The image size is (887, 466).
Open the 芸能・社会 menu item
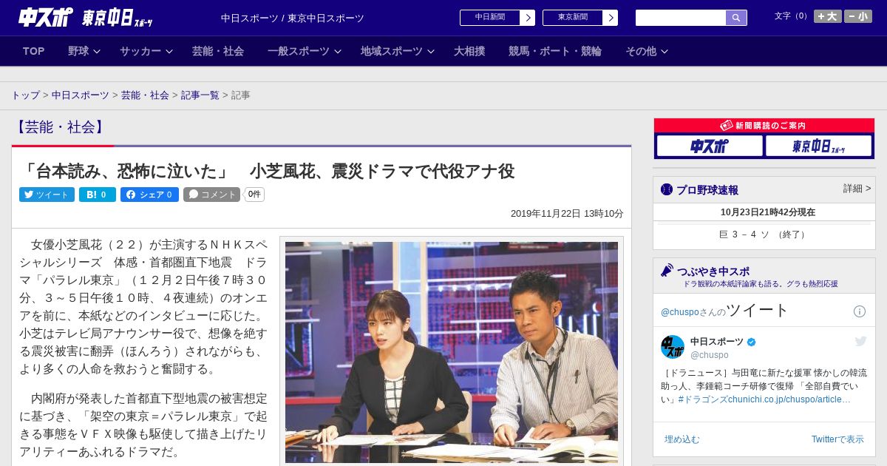pyautogui.click(x=218, y=51)
